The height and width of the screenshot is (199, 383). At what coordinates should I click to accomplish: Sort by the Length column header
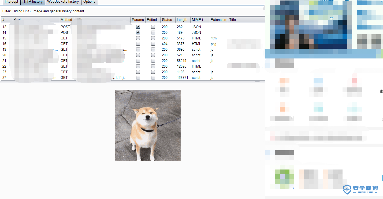183,20
